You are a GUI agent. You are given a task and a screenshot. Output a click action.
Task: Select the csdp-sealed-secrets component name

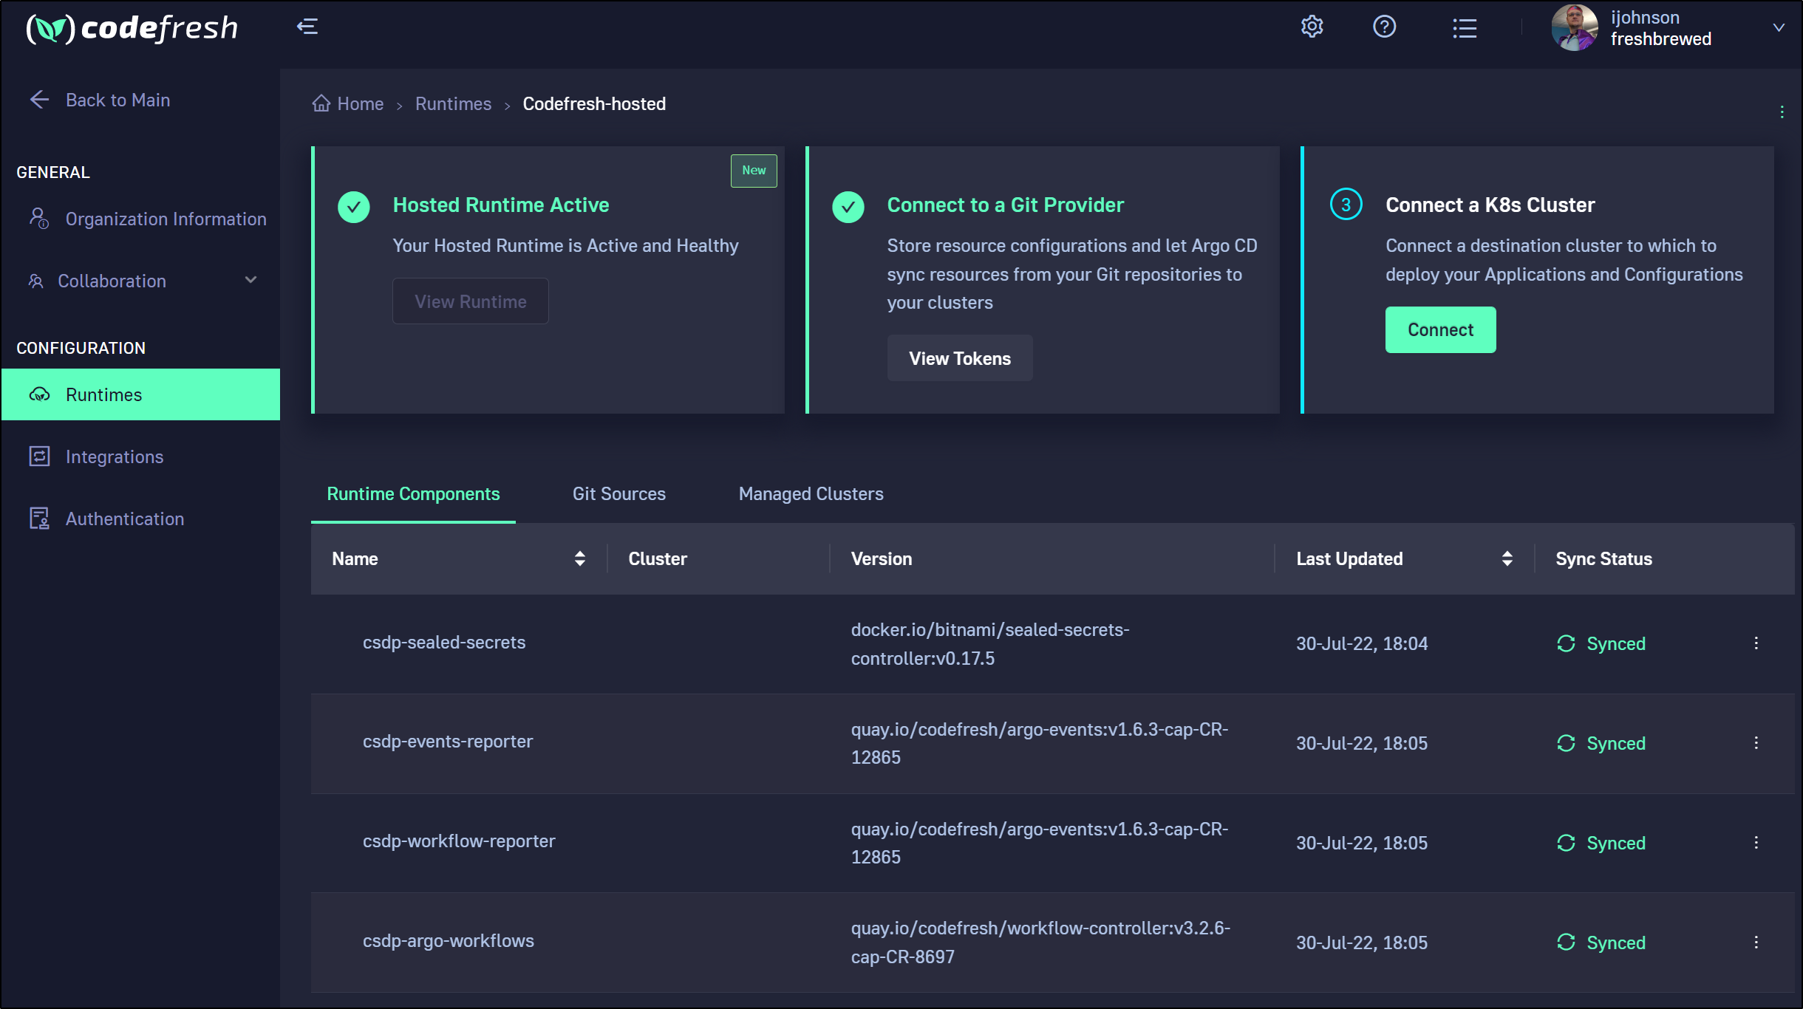443,643
